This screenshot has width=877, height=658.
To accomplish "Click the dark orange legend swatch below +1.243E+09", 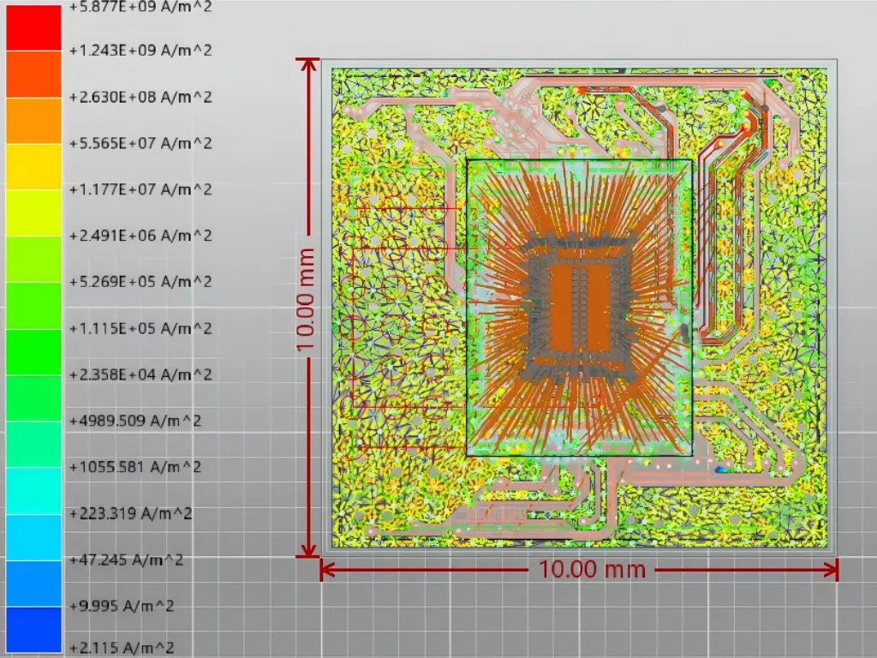I will coord(33,74).
